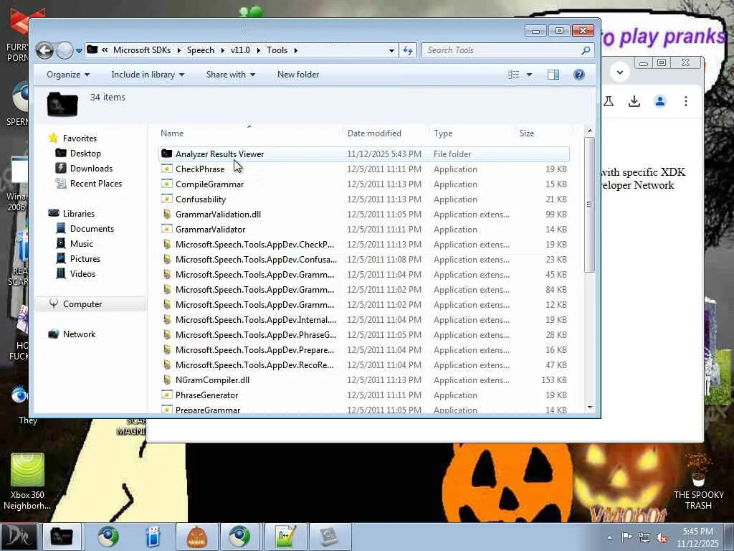Image resolution: width=734 pixels, height=551 pixels.
Task: Open the Include in library menu
Action: pyautogui.click(x=148, y=75)
